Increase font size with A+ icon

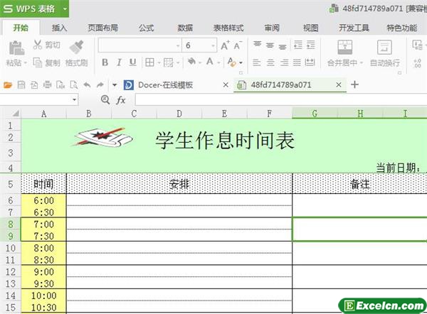coord(225,45)
